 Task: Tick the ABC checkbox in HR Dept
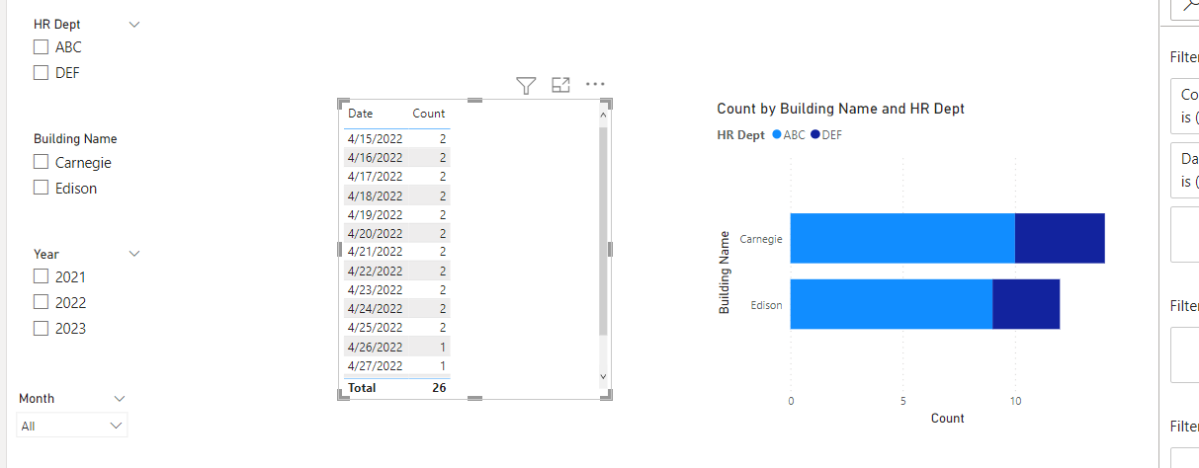click(x=41, y=46)
